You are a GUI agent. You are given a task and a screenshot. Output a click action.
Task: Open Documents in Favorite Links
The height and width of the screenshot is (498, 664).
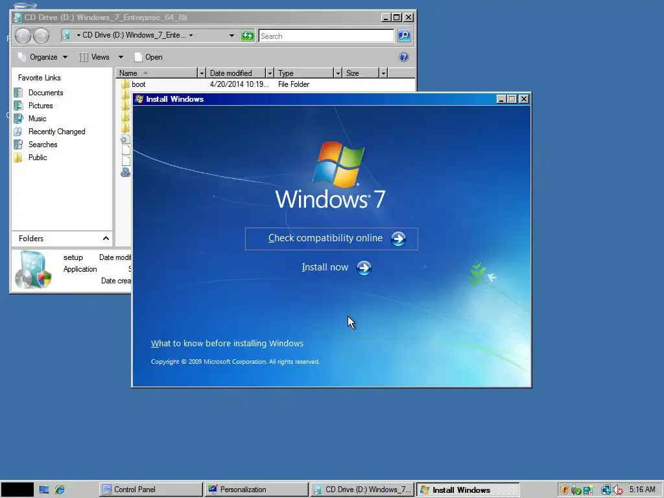tap(46, 93)
